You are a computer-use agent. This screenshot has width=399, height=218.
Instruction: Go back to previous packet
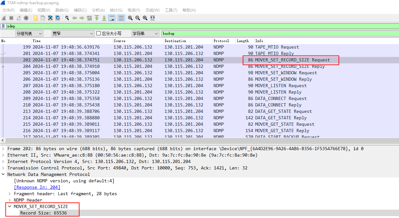coord(75,18)
